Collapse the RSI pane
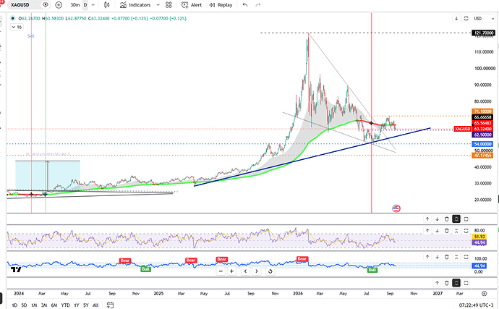 click(456, 231)
